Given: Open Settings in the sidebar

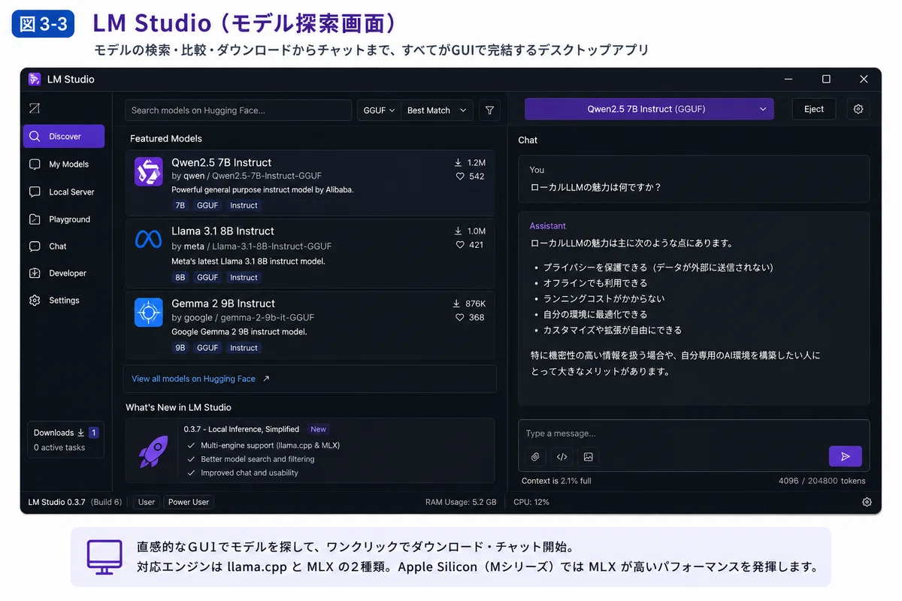Looking at the screenshot, I should [64, 300].
